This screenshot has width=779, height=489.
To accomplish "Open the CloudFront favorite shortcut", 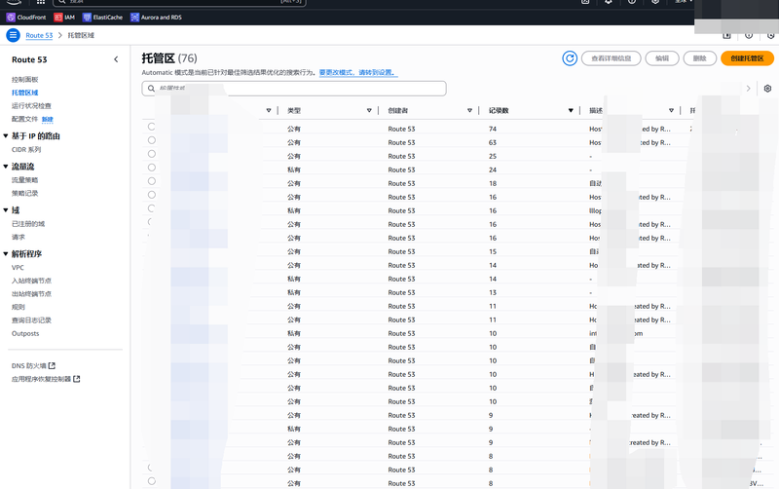I will (26, 18).
